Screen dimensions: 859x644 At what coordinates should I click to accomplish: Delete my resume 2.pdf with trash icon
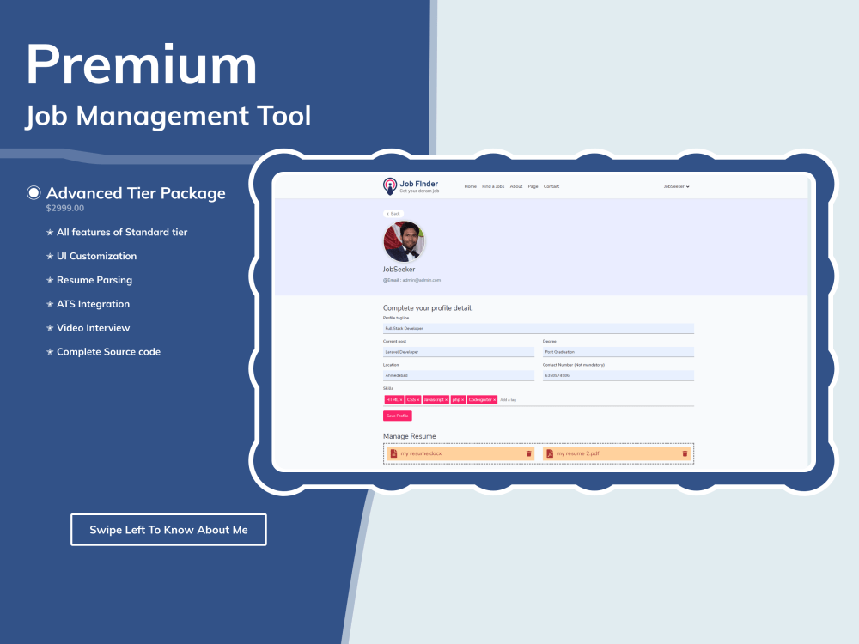(x=685, y=453)
